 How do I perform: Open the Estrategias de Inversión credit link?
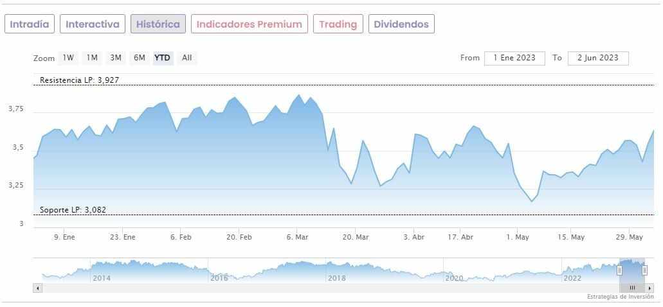(622, 297)
